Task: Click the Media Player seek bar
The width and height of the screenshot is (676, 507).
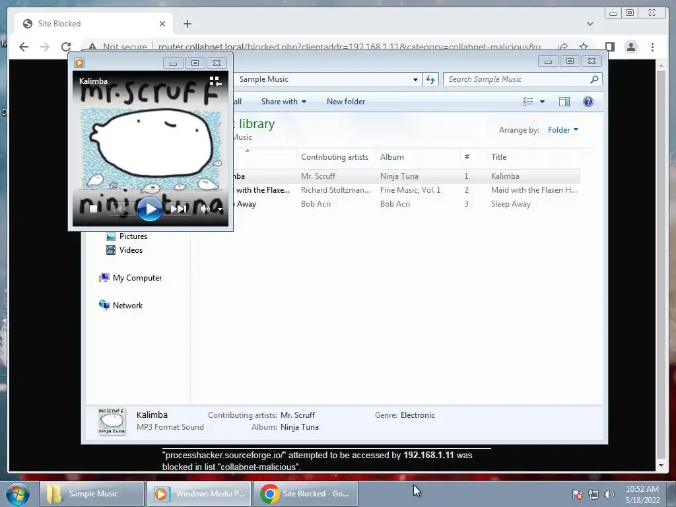Action: pos(151,189)
